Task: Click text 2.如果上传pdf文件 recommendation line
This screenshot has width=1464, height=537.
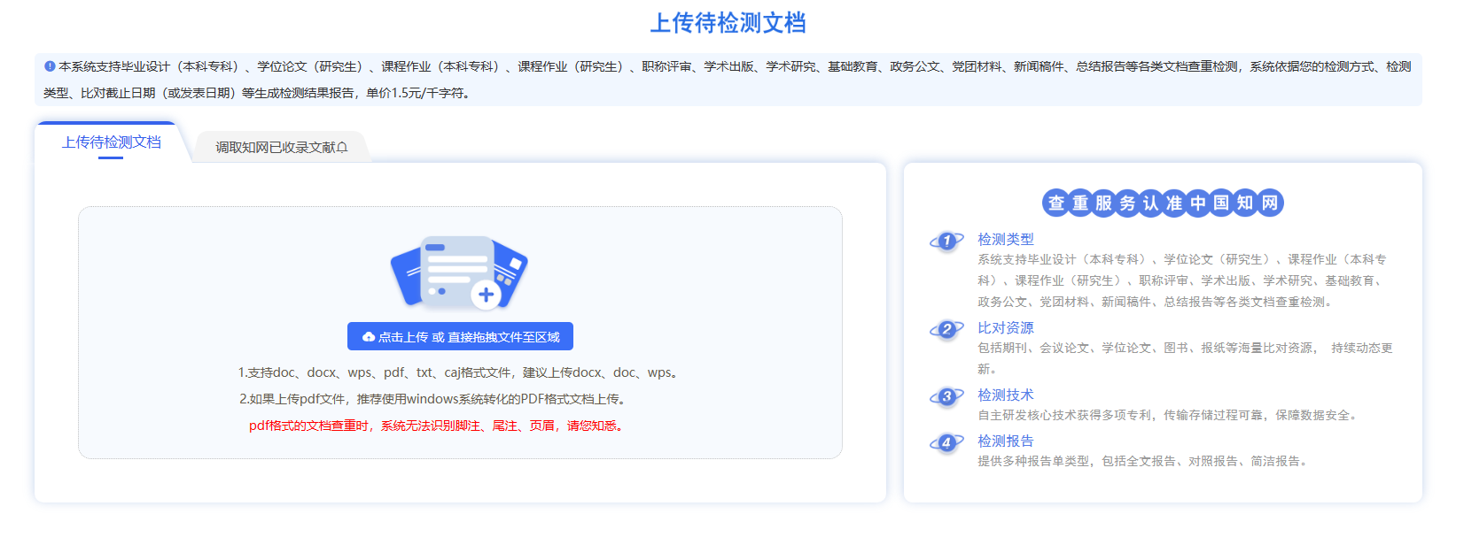Action: (434, 399)
